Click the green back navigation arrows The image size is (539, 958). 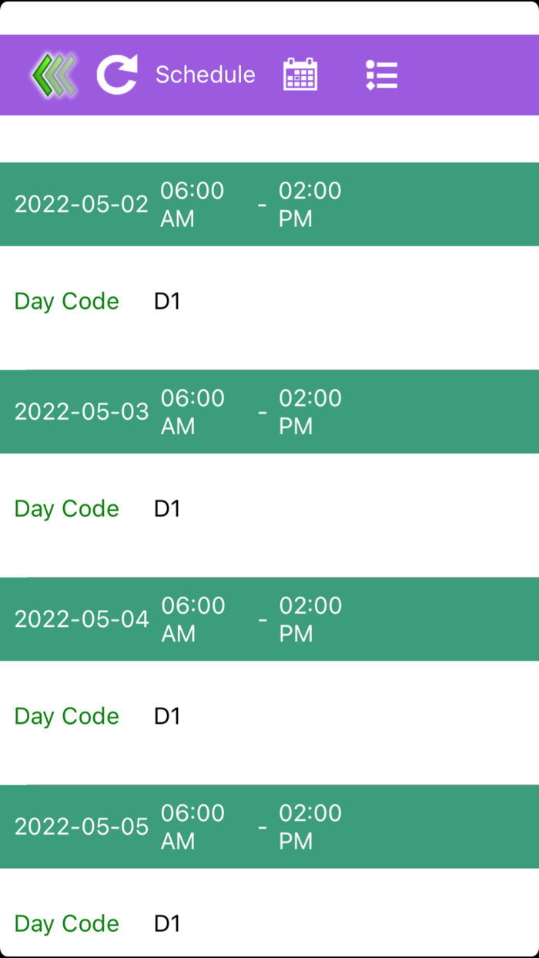52,75
